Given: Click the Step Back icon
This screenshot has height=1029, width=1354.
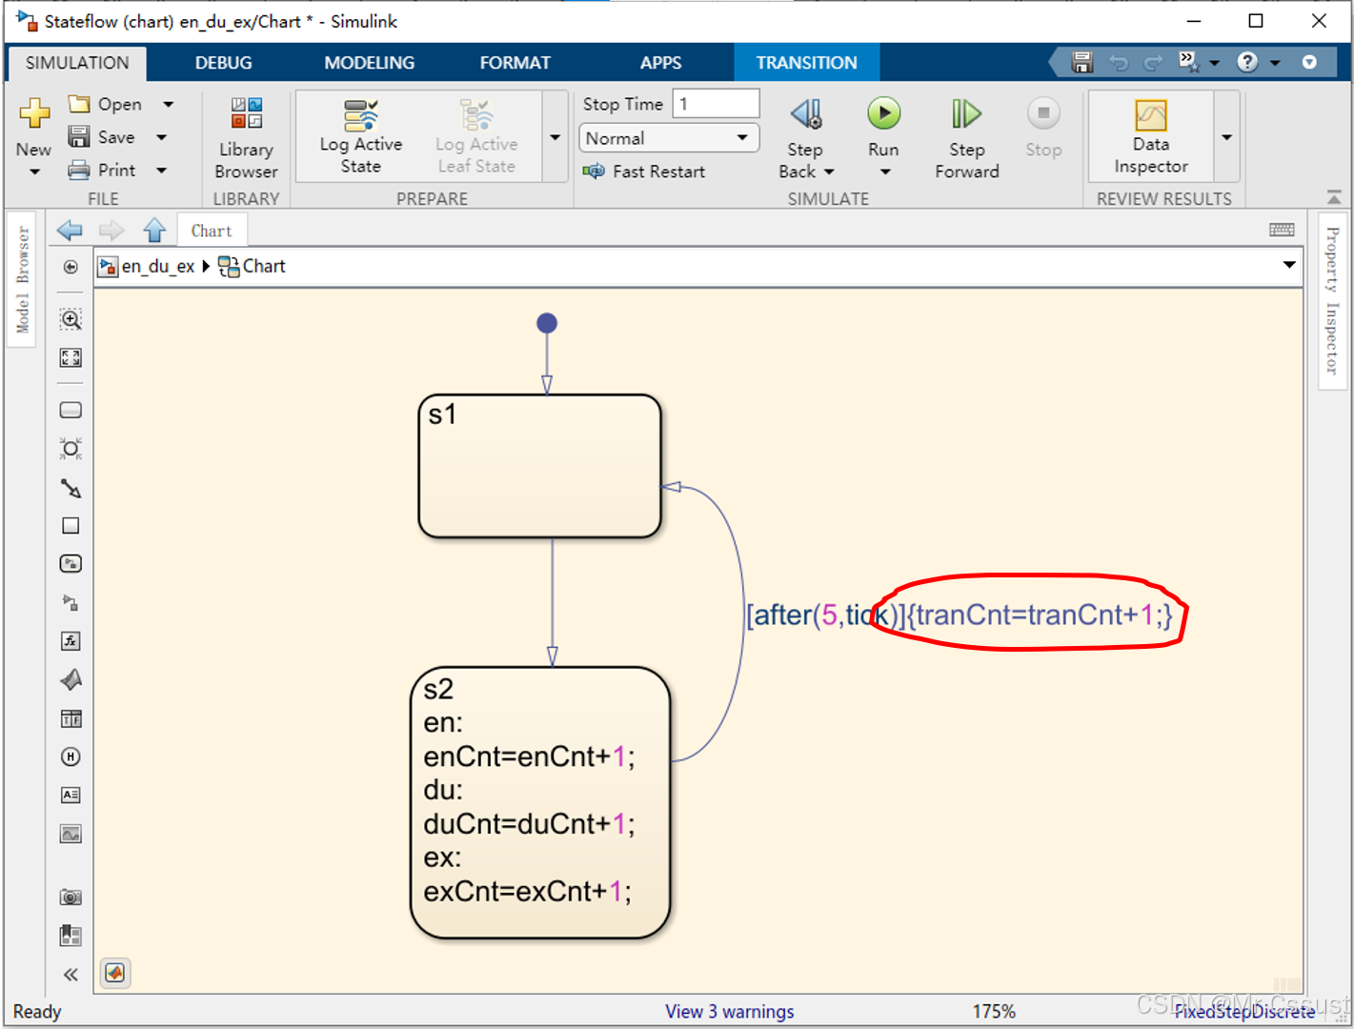Looking at the screenshot, I should [x=806, y=114].
